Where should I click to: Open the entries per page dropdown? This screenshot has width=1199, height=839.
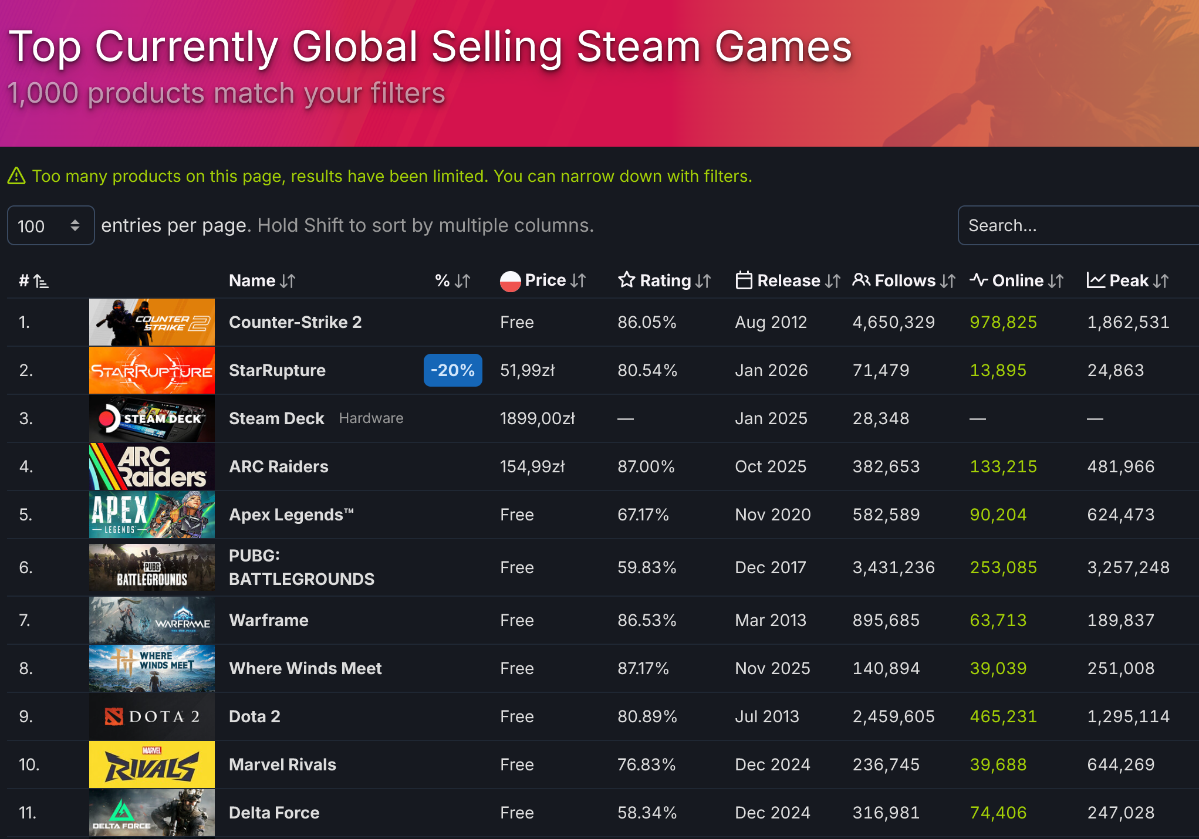click(x=50, y=225)
